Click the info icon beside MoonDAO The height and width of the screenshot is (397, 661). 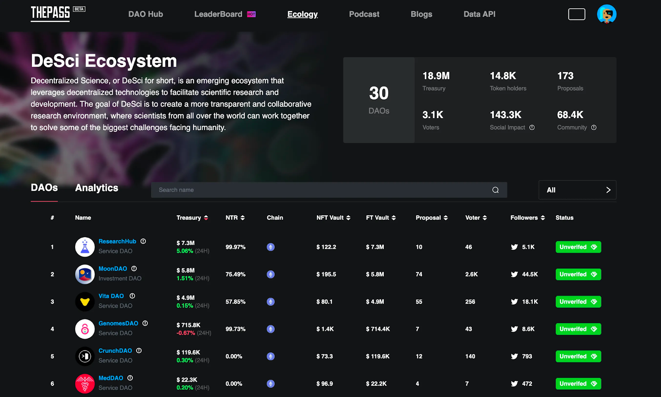134,269
